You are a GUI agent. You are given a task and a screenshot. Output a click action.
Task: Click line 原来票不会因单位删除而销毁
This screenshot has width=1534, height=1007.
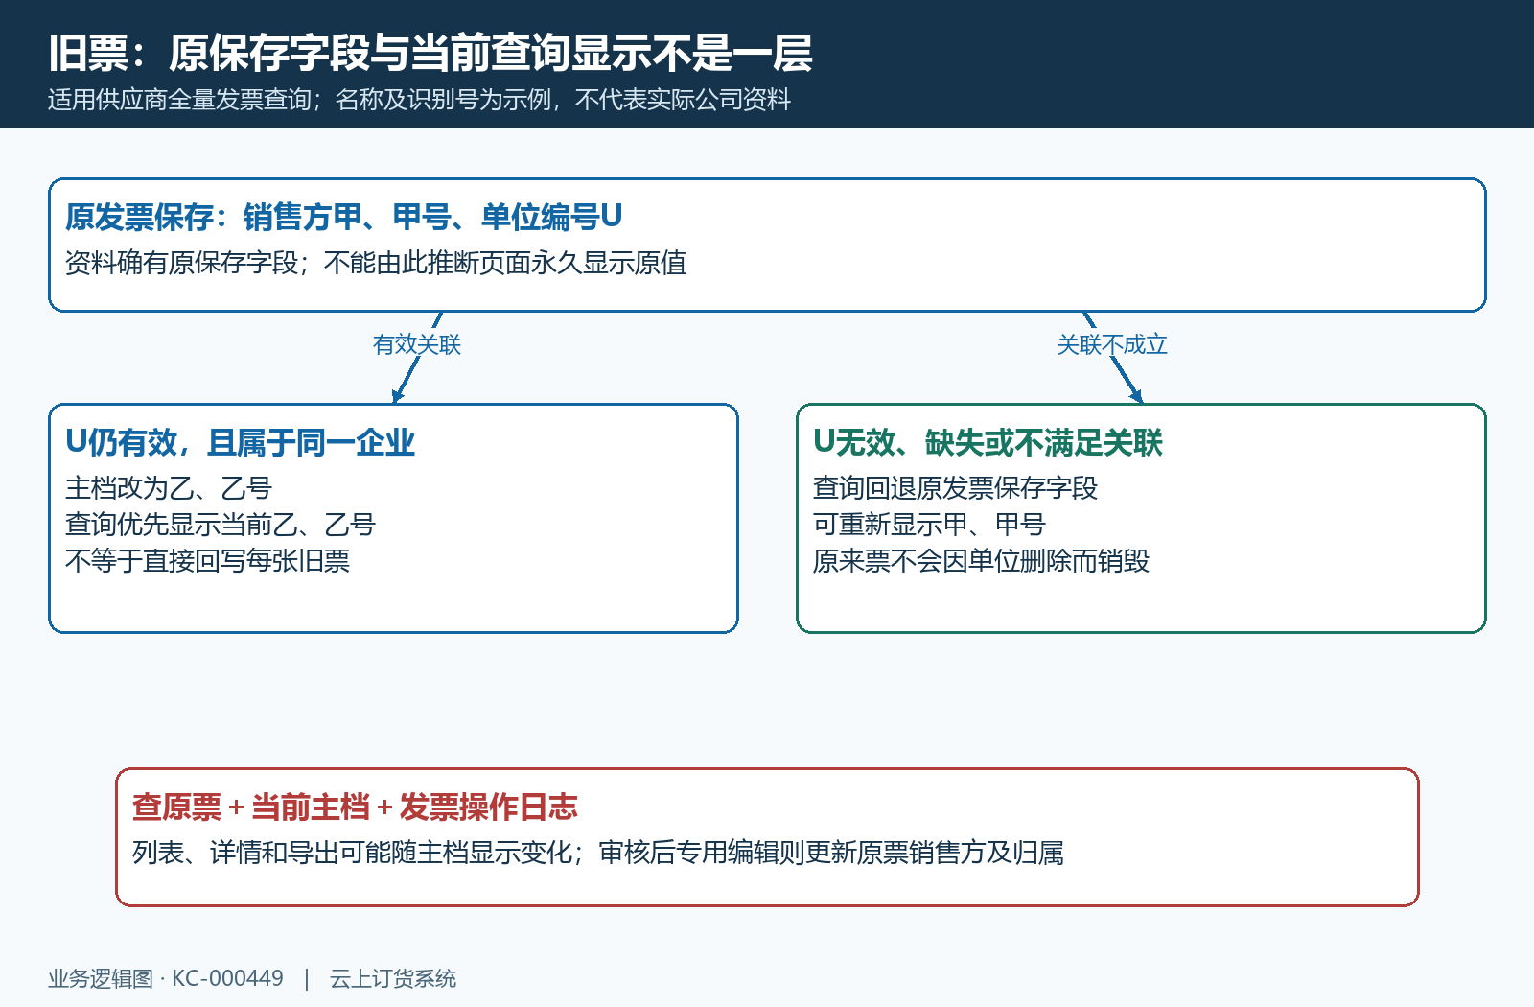point(981,561)
